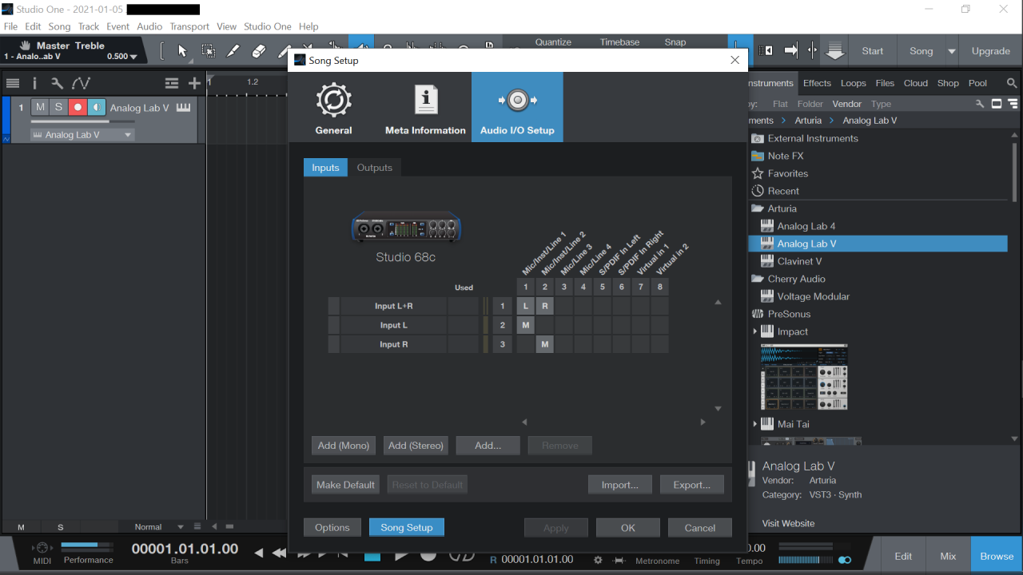Screen dimensions: 1023x575
Task: Click the cursor follows edit position icon
Action: pyautogui.click(x=812, y=51)
